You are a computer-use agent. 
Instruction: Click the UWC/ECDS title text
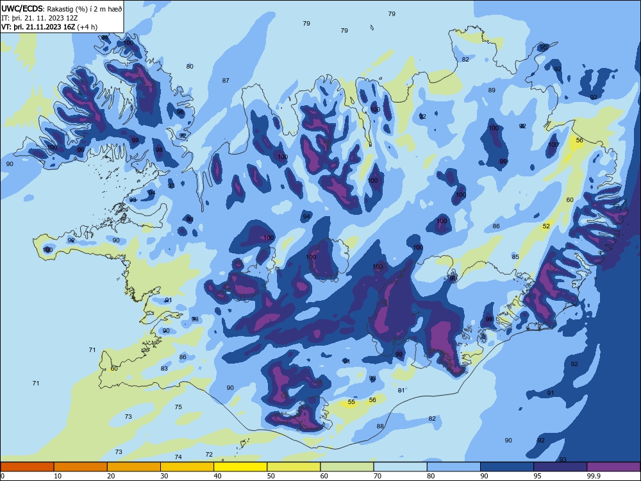pyautogui.click(x=22, y=8)
